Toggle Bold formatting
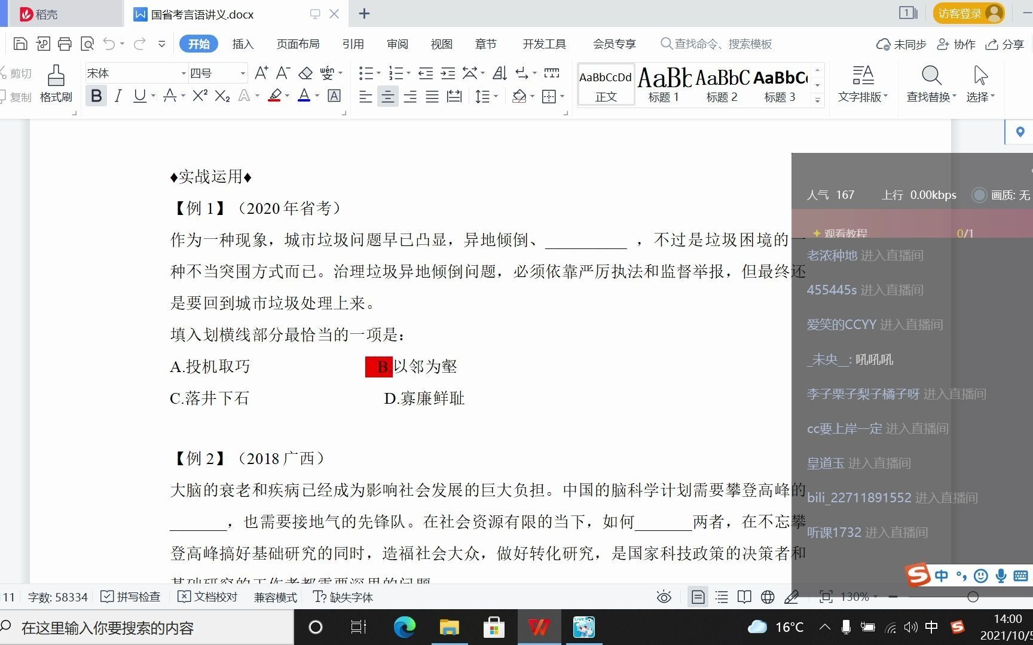 coord(96,96)
